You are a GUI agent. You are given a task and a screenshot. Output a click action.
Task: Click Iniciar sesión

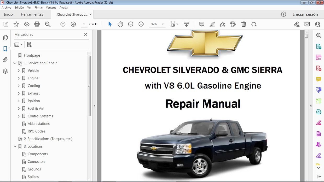pos(306,14)
